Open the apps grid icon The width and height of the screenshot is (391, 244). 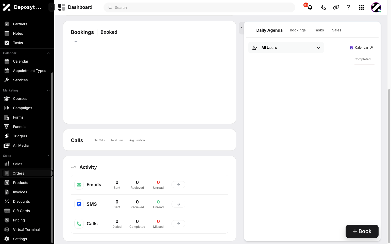coord(361,7)
